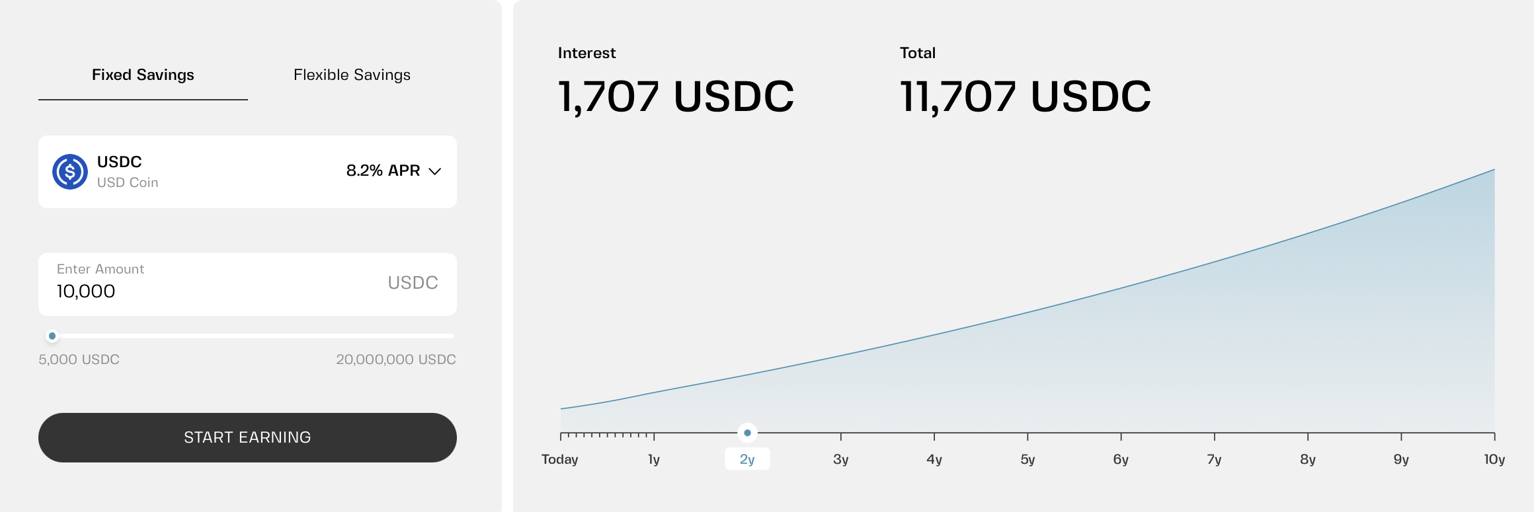
Task: Click the 2y timeline handle dot
Action: click(747, 433)
